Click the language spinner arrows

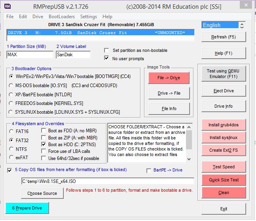point(242,25)
